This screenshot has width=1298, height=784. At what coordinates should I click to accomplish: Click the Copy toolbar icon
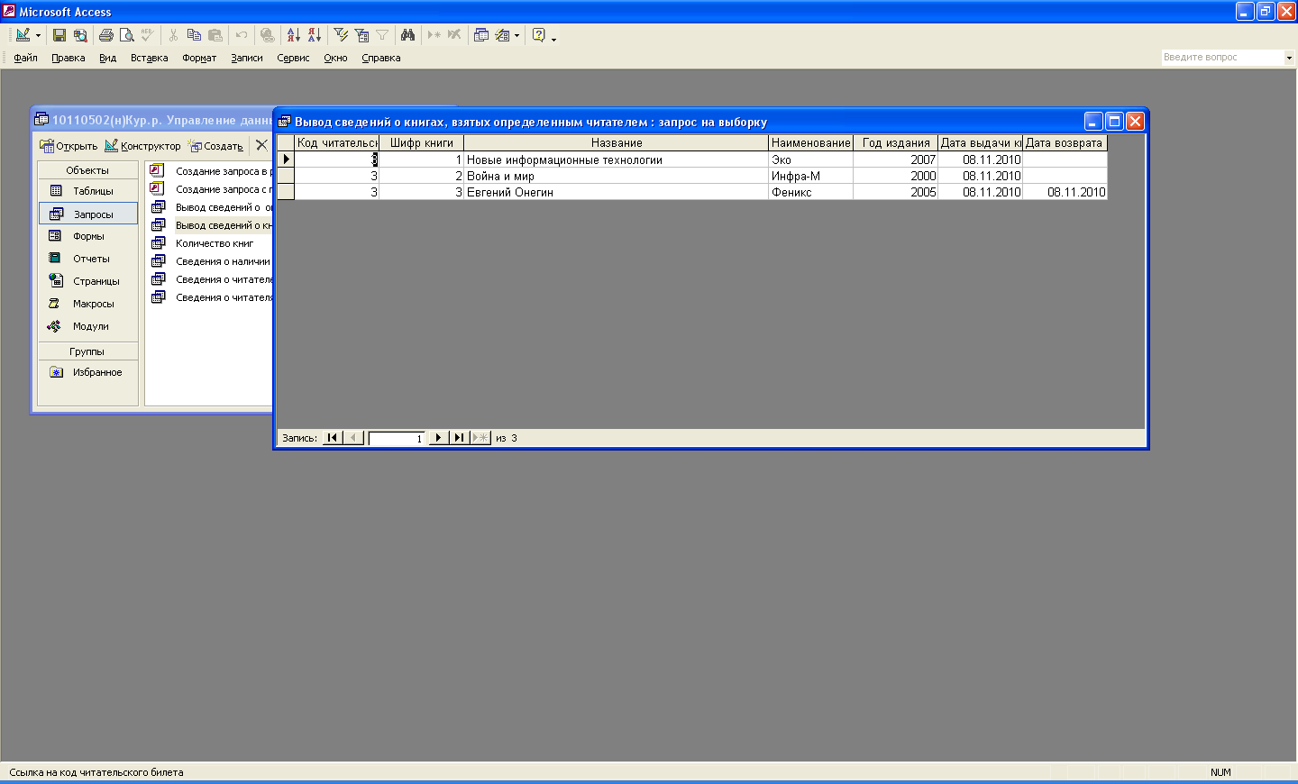194,35
